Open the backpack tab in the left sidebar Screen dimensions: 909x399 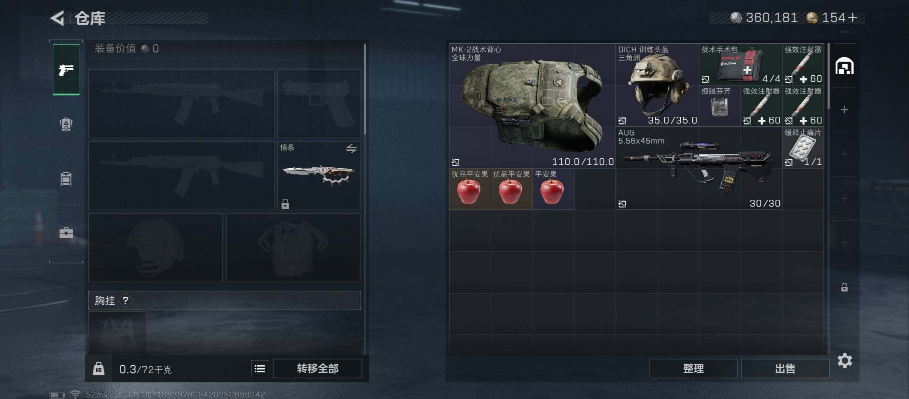pyautogui.click(x=66, y=124)
